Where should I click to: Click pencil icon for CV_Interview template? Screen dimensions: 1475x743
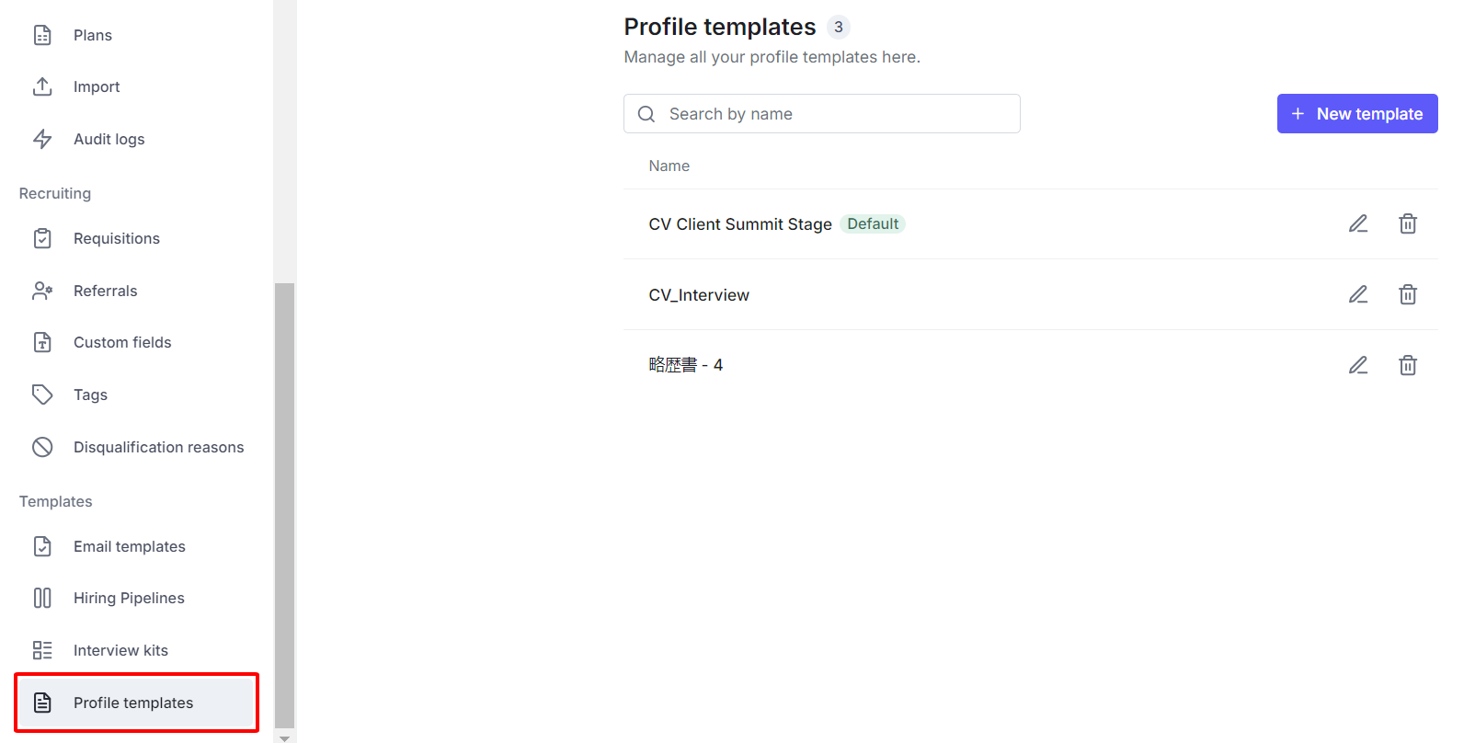(1358, 294)
